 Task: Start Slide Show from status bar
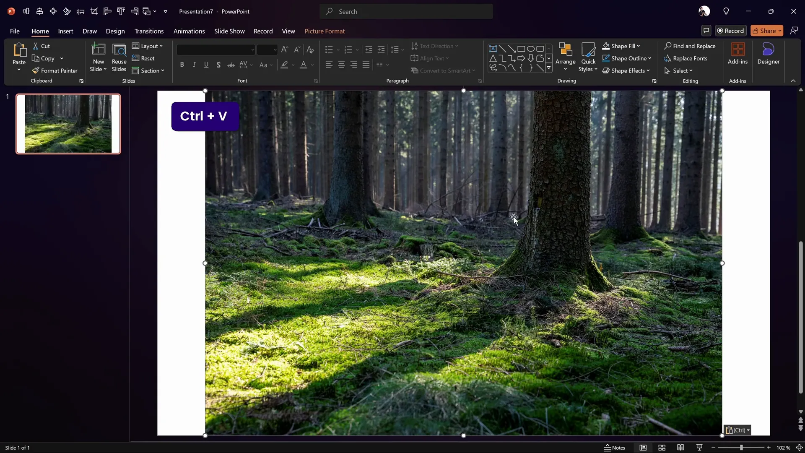pyautogui.click(x=699, y=448)
